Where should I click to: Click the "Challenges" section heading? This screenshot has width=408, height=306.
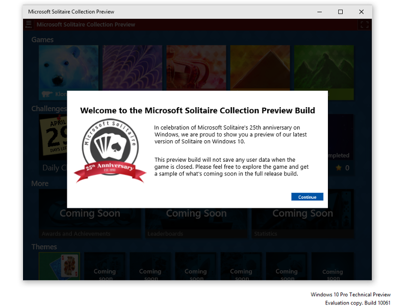pos(49,109)
